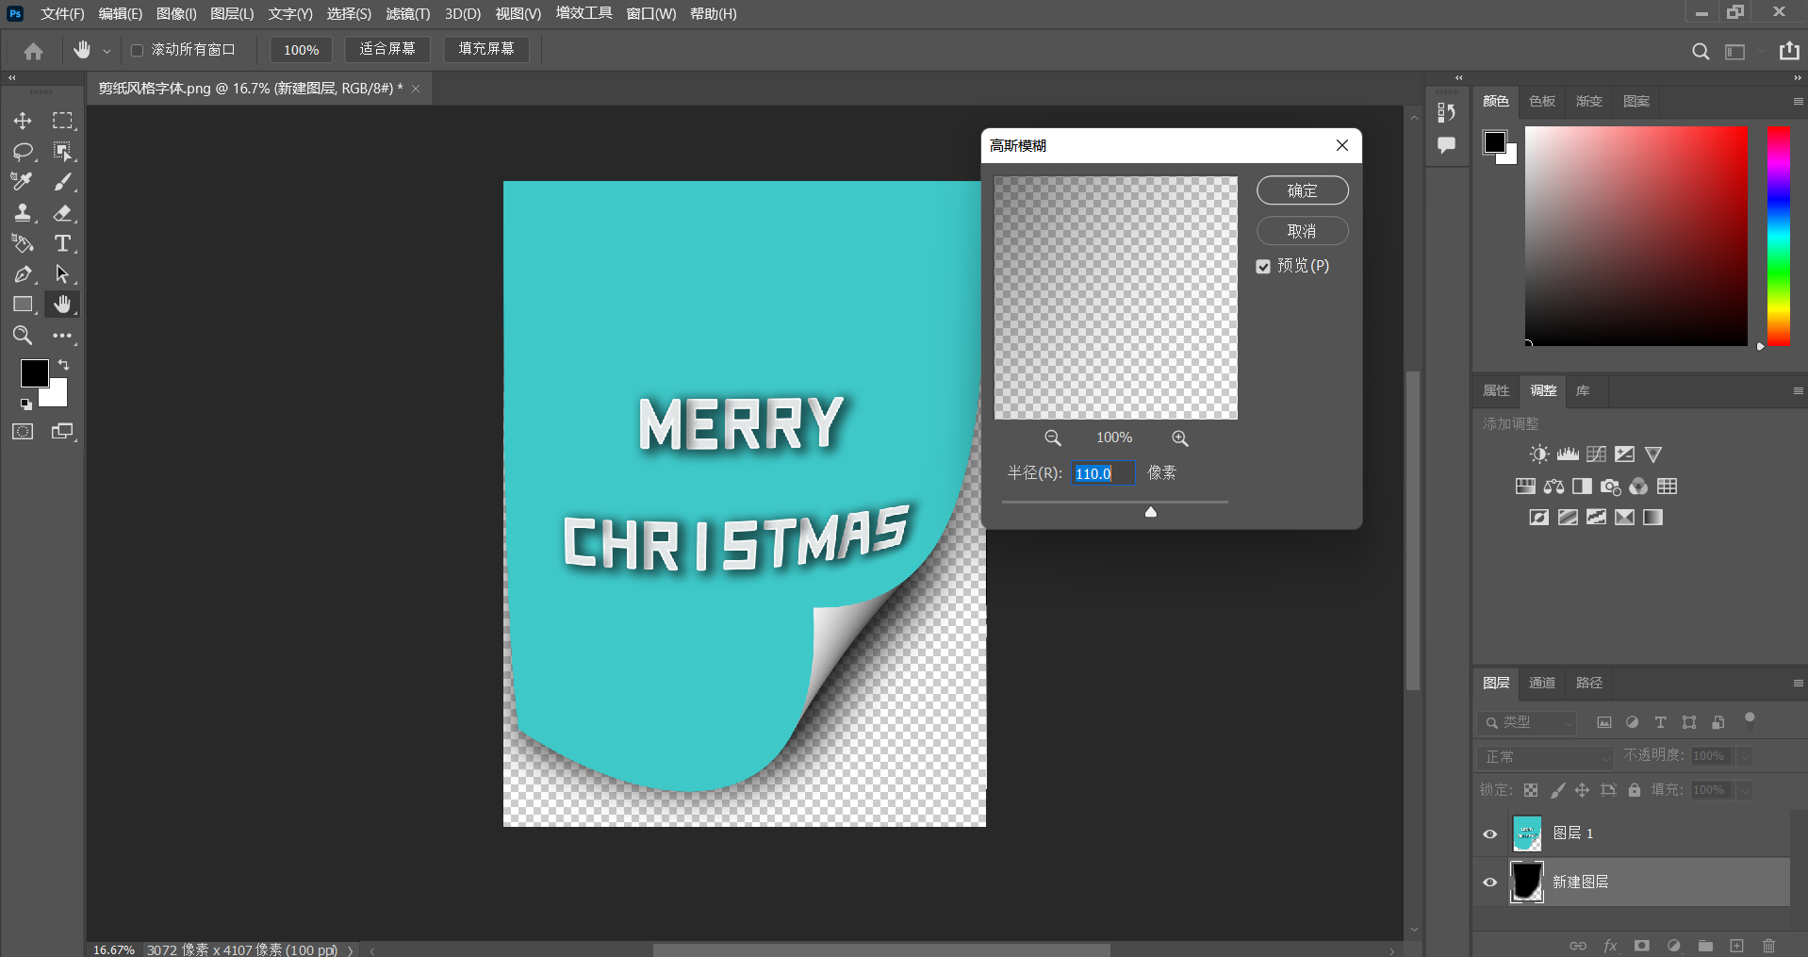Open the Color panel flyout menu

[1798, 101]
